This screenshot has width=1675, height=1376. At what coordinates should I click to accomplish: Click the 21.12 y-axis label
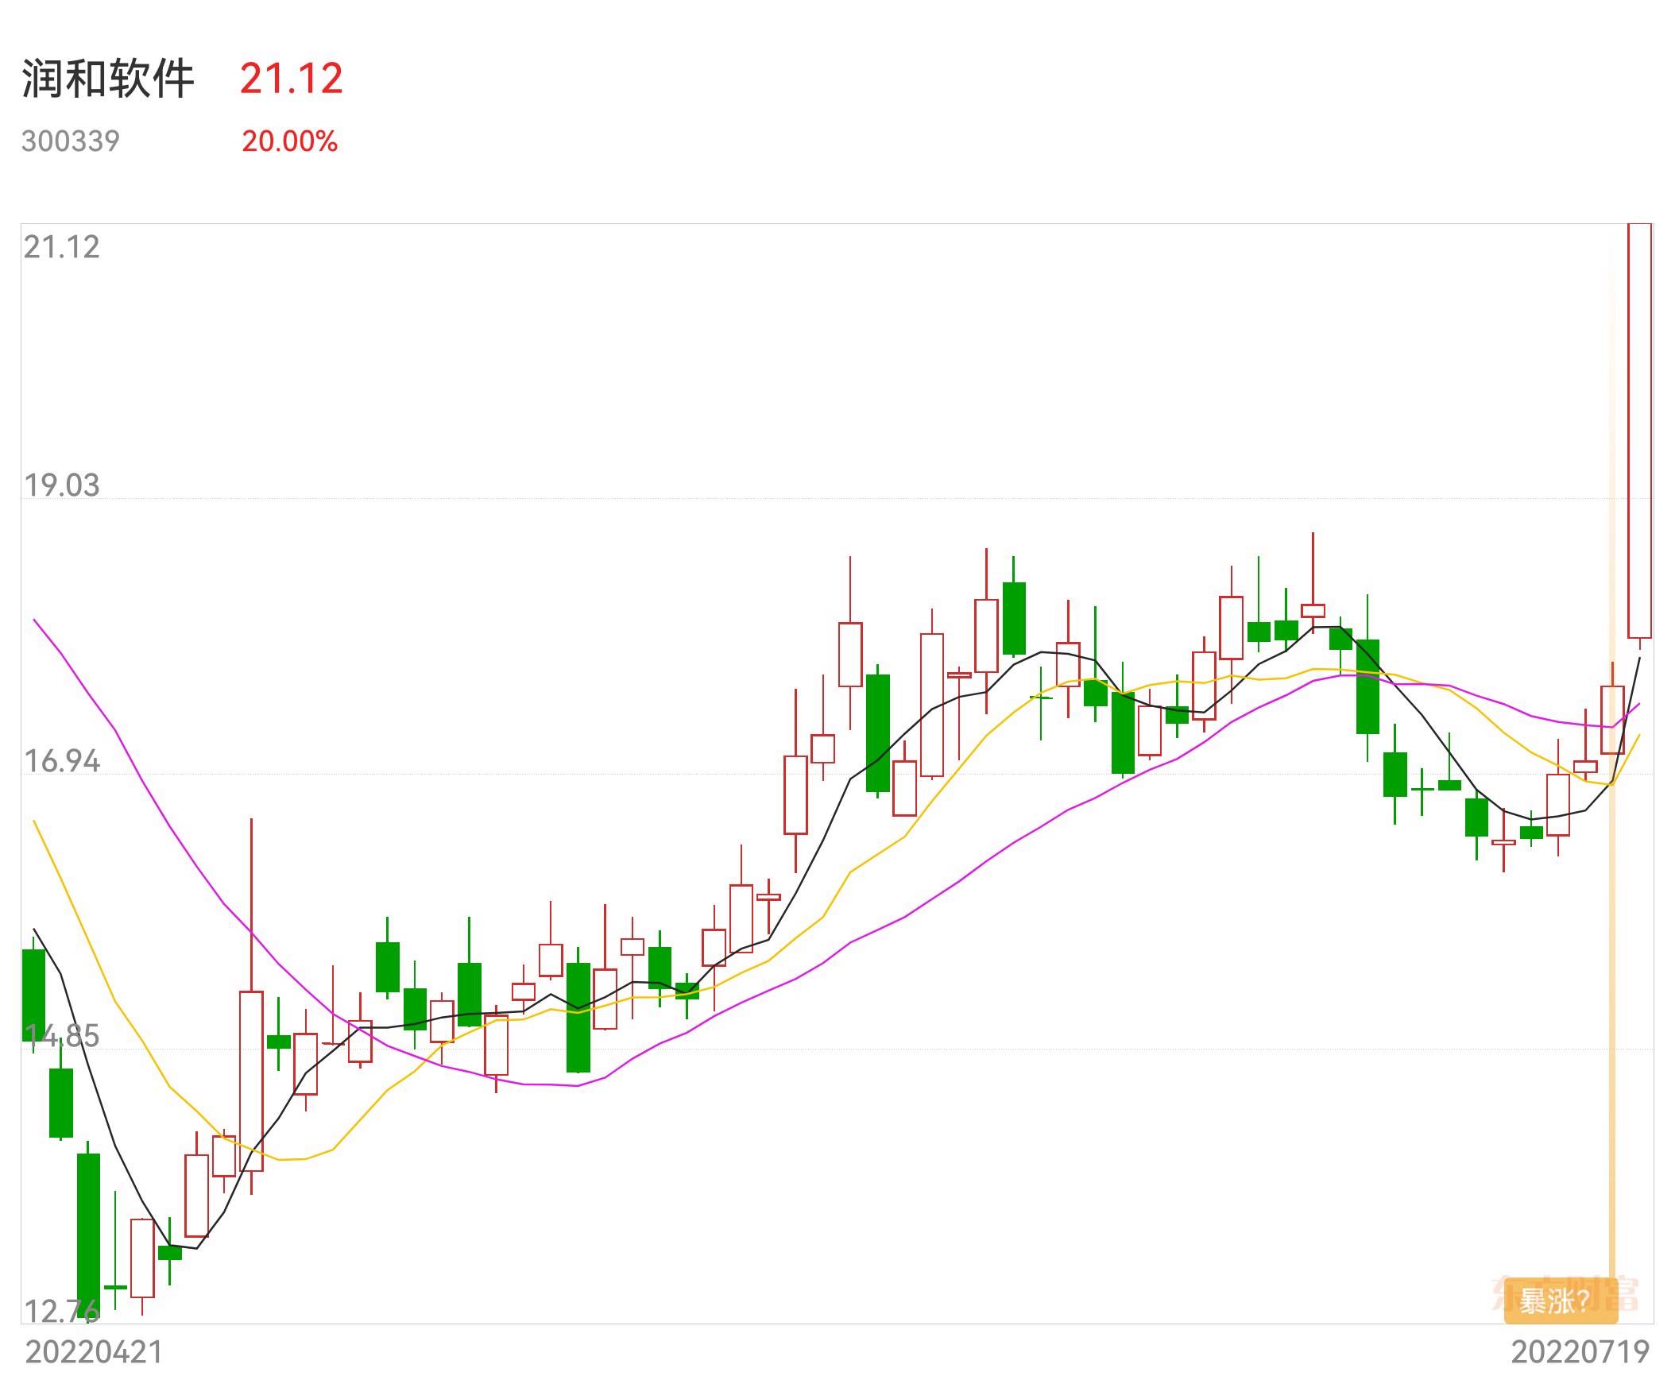[x=62, y=248]
